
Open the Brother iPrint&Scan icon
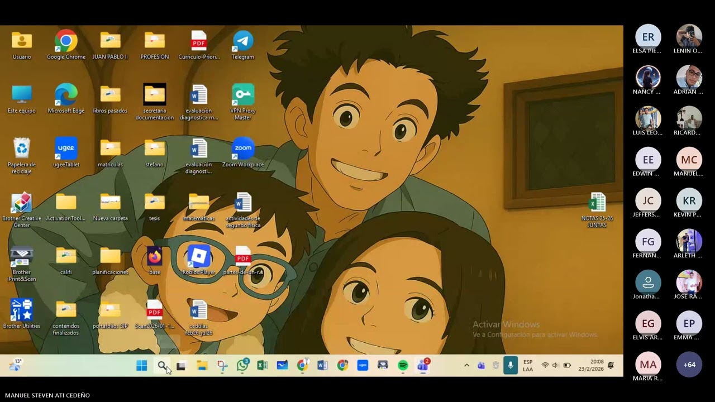22,264
